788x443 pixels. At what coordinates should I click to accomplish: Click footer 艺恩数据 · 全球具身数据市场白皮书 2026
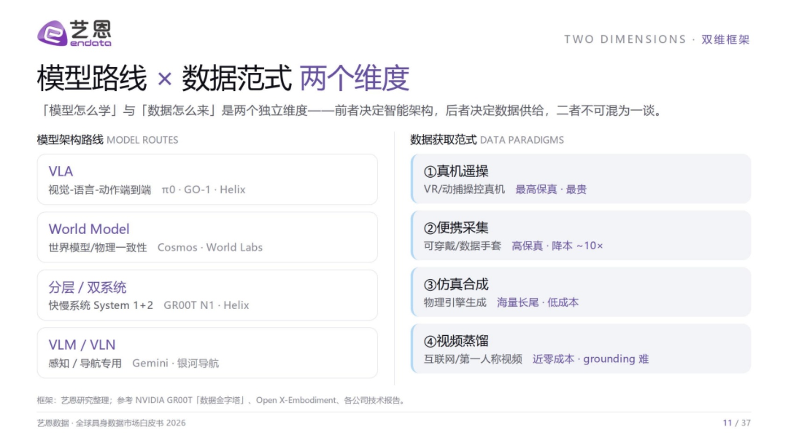111,423
